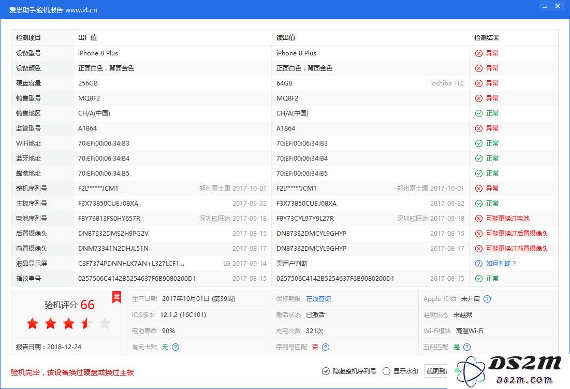Screen dimensions: 570x389
Task: Click the first red rating star
Action: coord(33,323)
